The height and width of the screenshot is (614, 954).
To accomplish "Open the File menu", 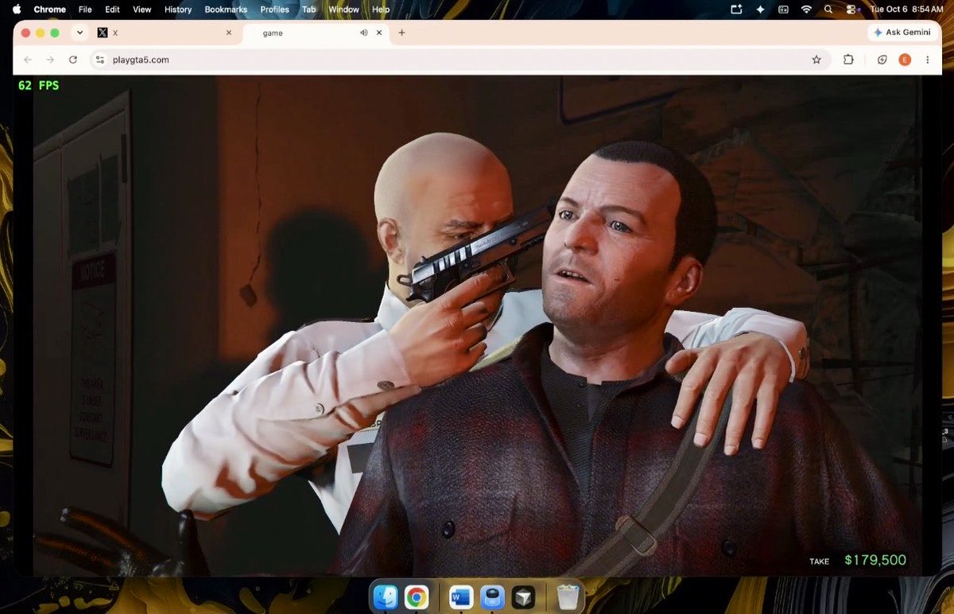I will point(85,10).
